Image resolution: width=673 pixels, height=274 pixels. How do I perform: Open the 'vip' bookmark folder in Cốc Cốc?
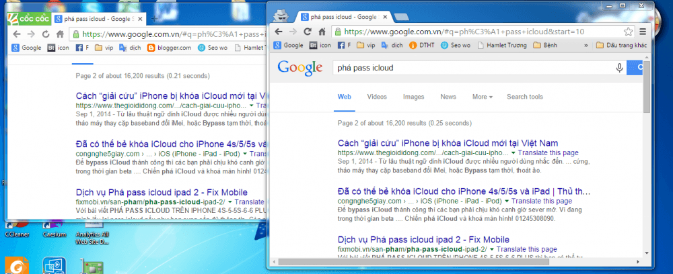104,48
